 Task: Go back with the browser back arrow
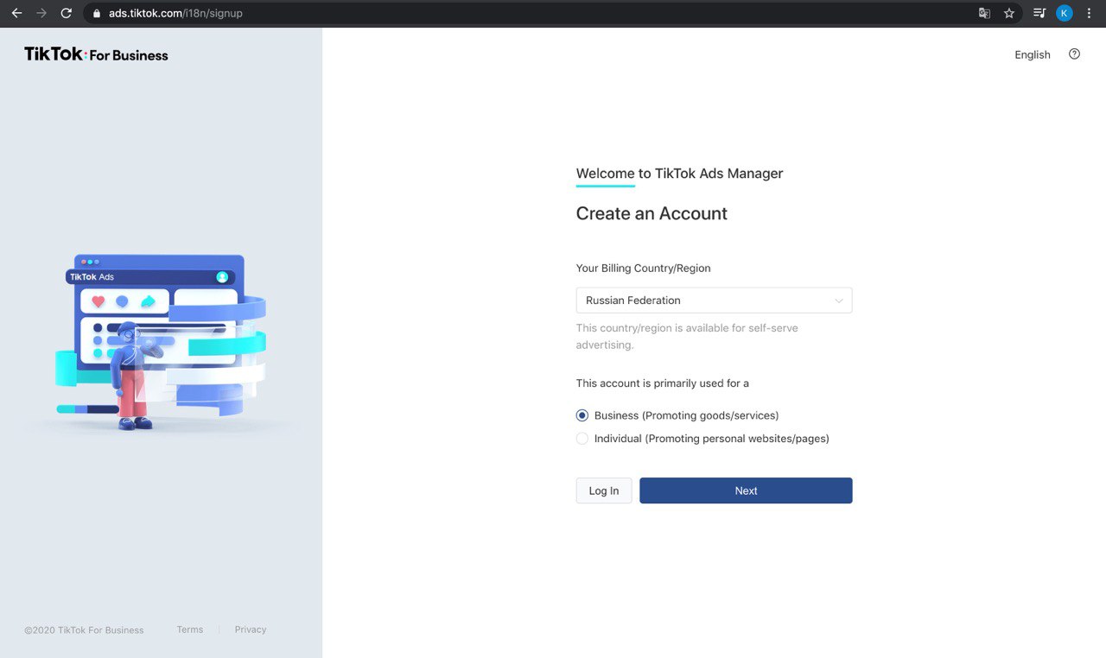tap(16, 13)
